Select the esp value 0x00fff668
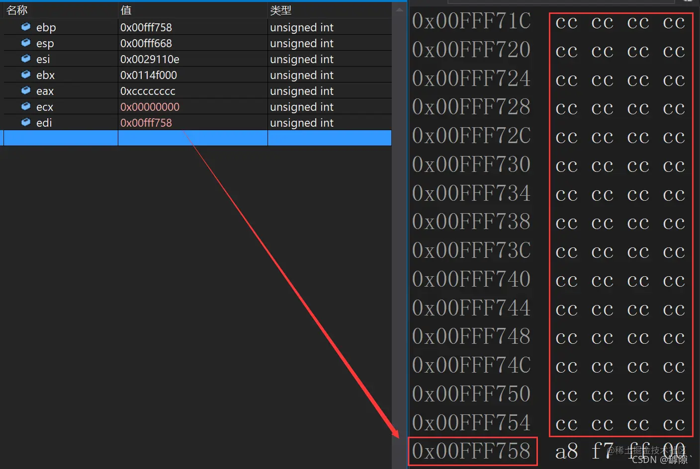Screen dimensions: 700x469 [146, 43]
